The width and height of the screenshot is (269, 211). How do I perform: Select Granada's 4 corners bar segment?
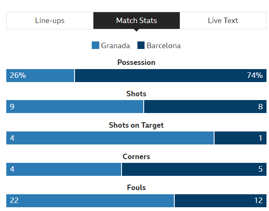(64, 170)
